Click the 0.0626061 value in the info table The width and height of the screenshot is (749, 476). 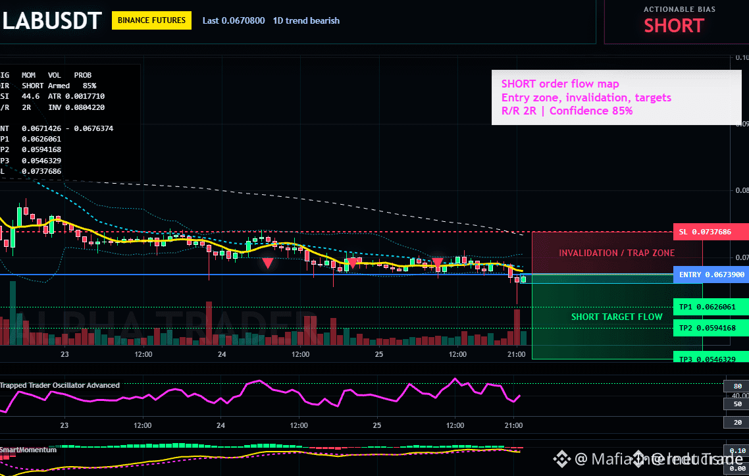41,139
